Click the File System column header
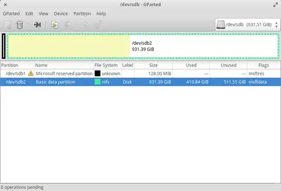 (x=107, y=65)
